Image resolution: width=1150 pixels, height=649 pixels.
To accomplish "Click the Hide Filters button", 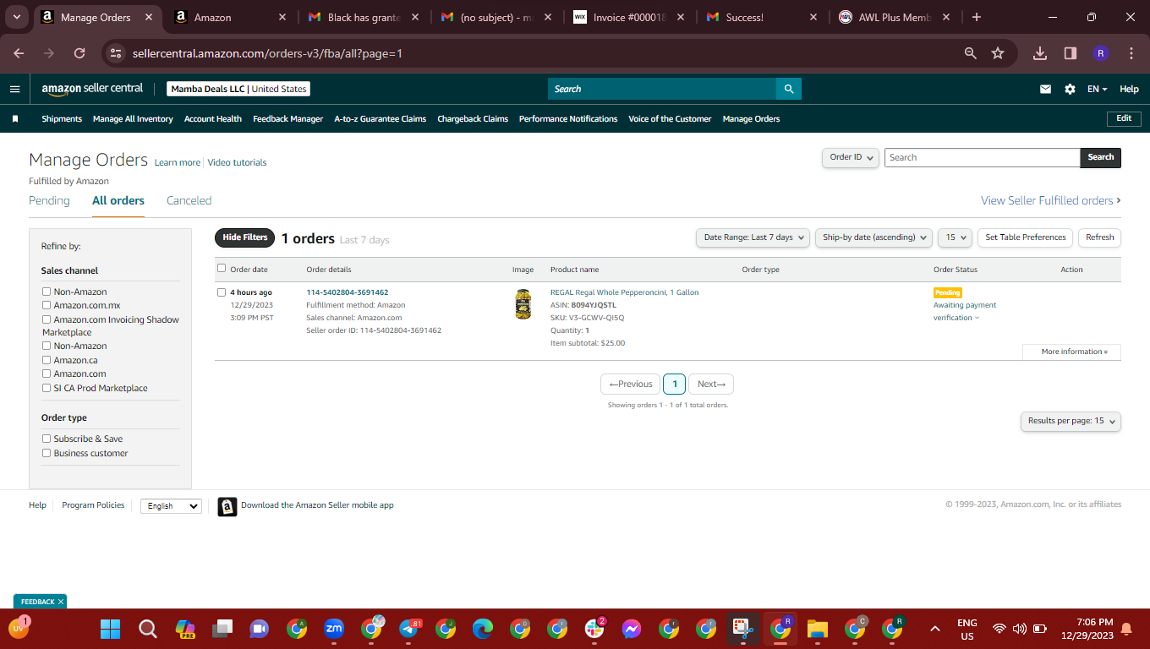I will point(245,238).
